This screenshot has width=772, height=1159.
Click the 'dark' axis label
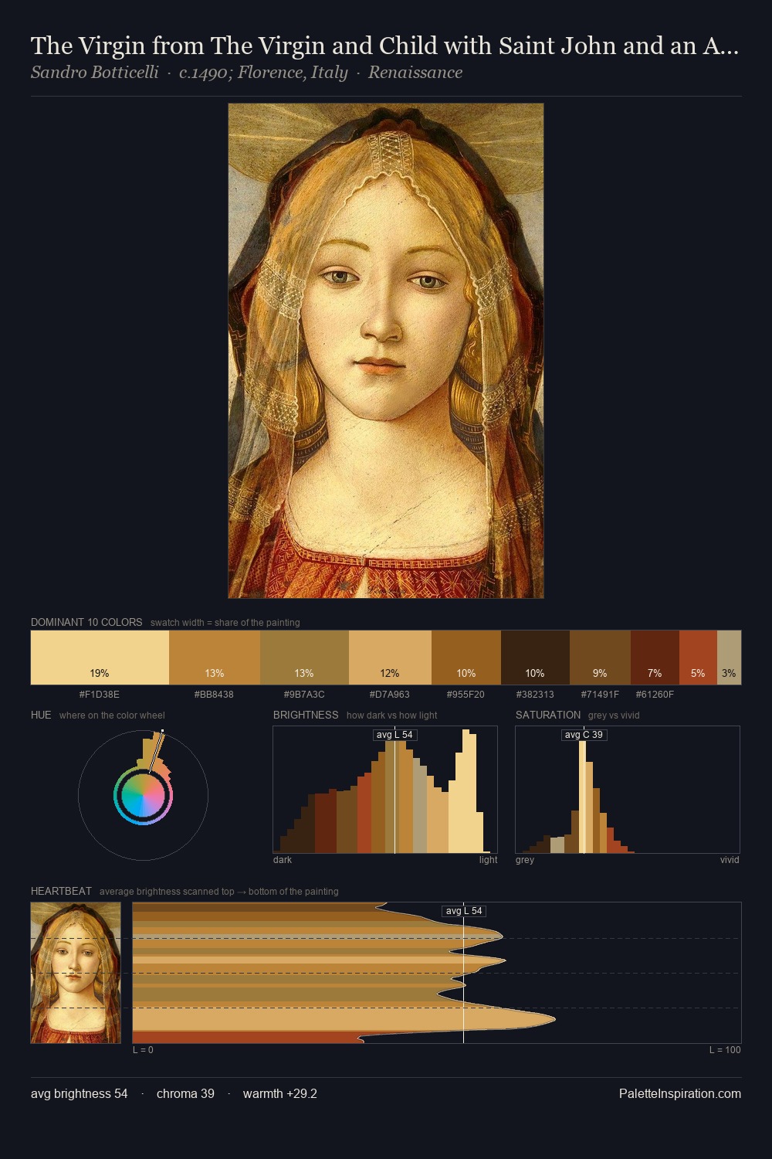pos(283,860)
